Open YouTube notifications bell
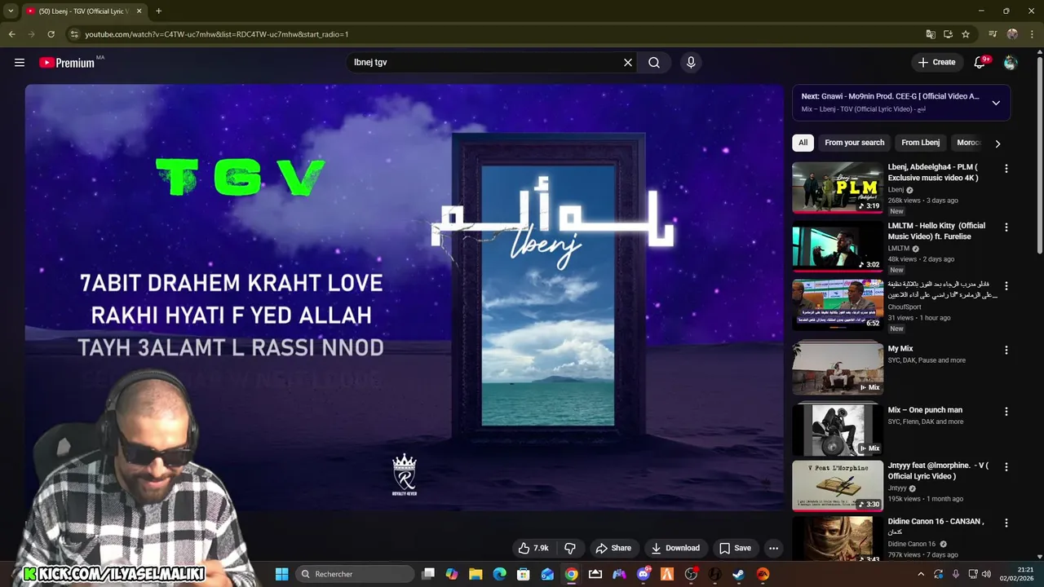This screenshot has height=587, width=1044. pyautogui.click(x=980, y=62)
